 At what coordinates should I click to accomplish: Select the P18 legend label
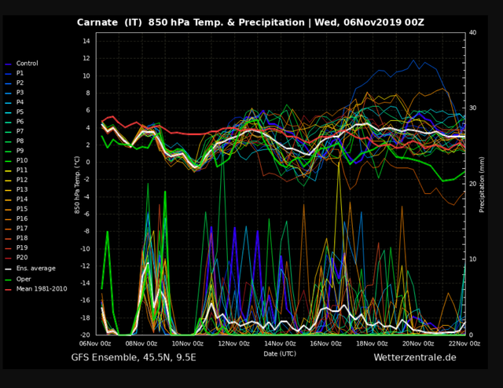pos(22,238)
